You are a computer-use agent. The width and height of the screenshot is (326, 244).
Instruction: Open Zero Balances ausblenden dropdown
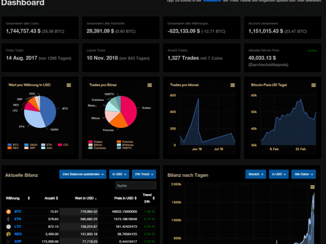pyautogui.click(x=83, y=174)
